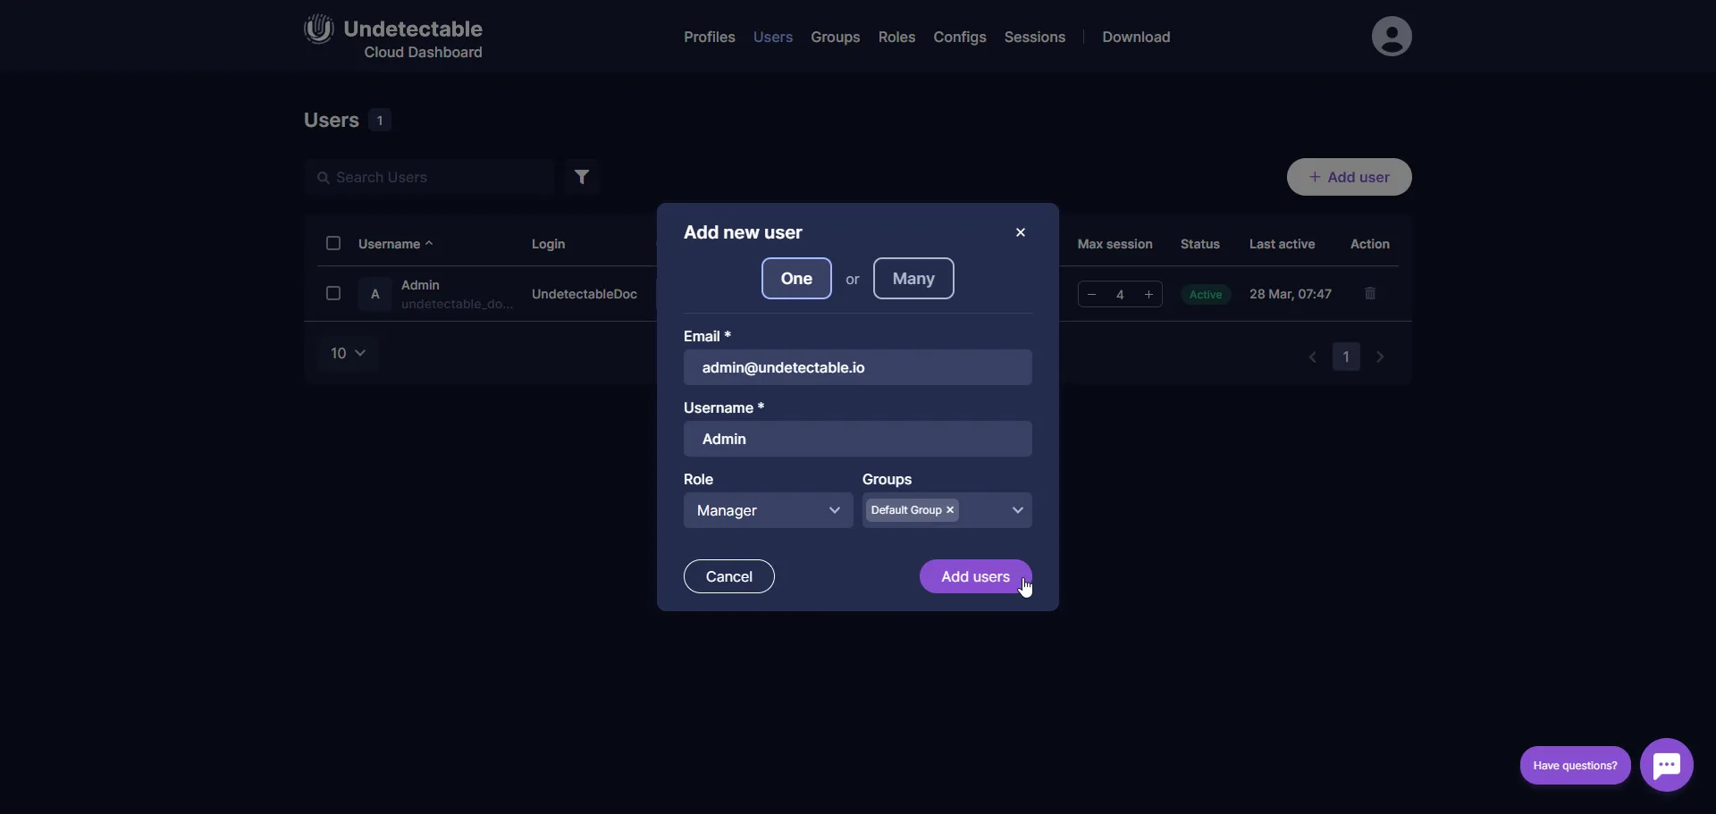Viewport: 1716px width, 814px height.
Task: Click the Active status badge
Action: 1206,294
